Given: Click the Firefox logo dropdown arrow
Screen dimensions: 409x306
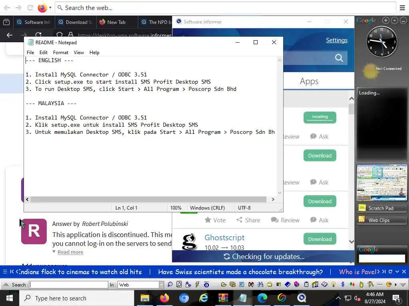Looking at the screenshot, I should tap(50, 8).
